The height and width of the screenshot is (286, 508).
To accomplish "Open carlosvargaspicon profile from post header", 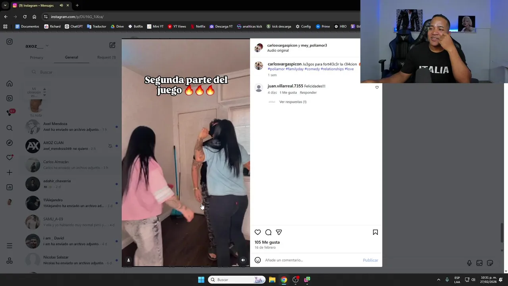I will coord(282,45).
